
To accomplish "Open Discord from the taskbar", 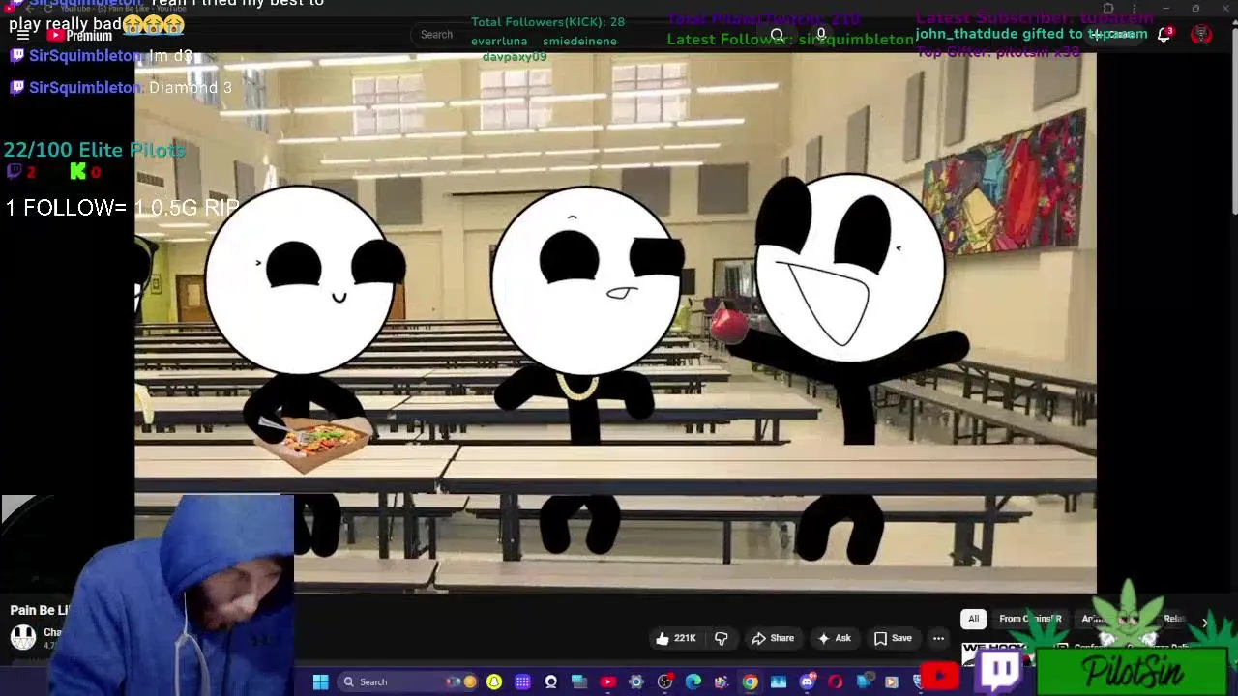I will pos(808,681).
